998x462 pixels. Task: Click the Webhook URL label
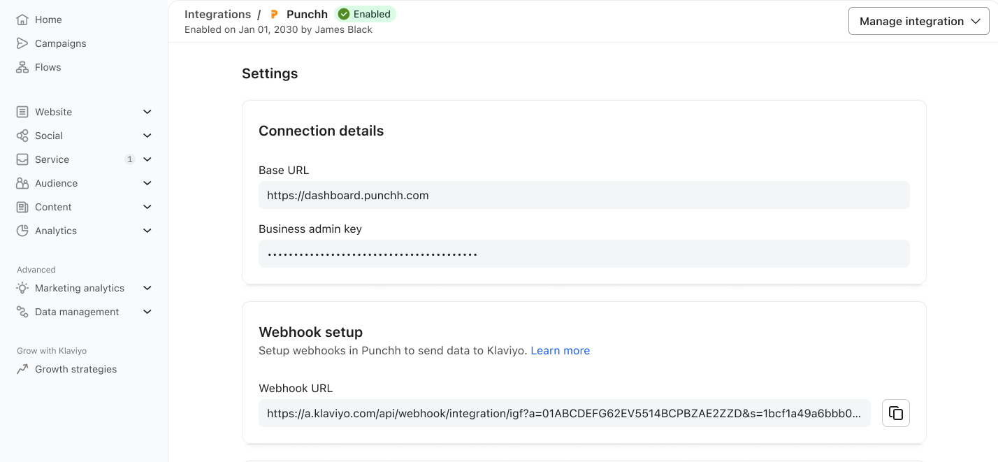tap(296, 389)
